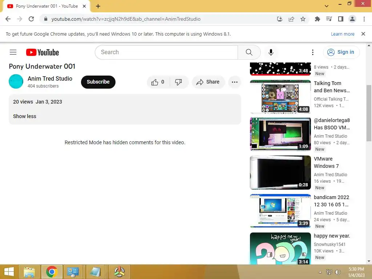Open the three-colored arrows app on the taskbar
Image resolution: width=372 pixels, height=279 pixels.
click(119, 272)
